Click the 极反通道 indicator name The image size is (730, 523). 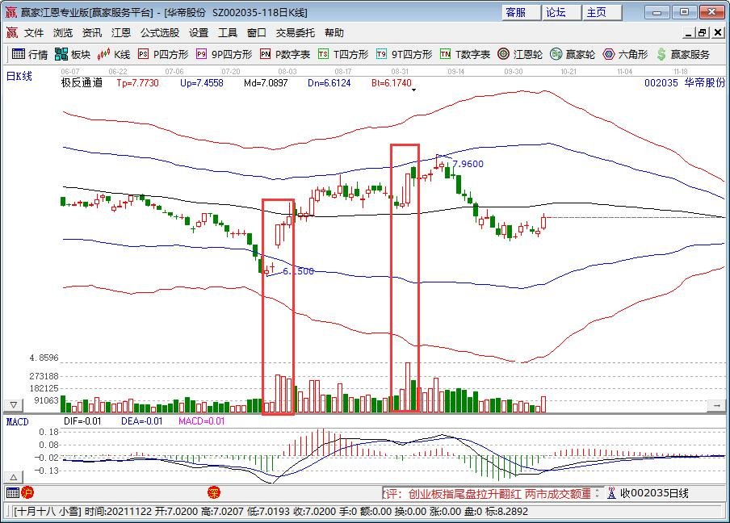(x=82, y=83)
